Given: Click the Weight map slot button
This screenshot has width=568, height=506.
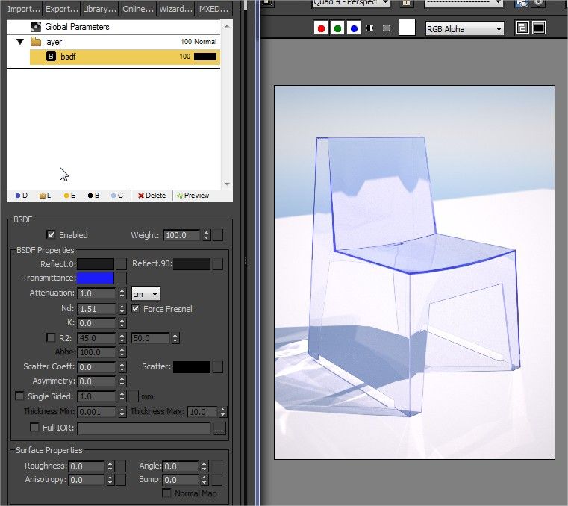Looking at the screenshot, I should point(217,235).
